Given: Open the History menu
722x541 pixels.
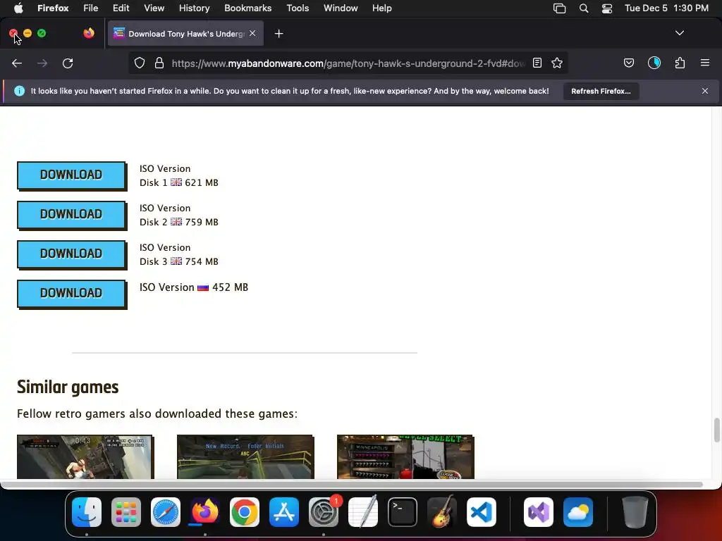Looking at the screenshot, I should point(195,8).
